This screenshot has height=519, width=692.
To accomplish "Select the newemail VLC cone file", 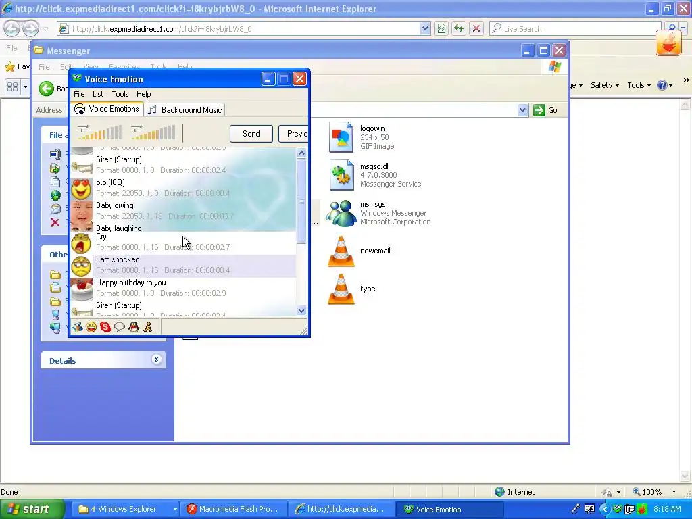I will pyautogui.click(x=341, y=251).
